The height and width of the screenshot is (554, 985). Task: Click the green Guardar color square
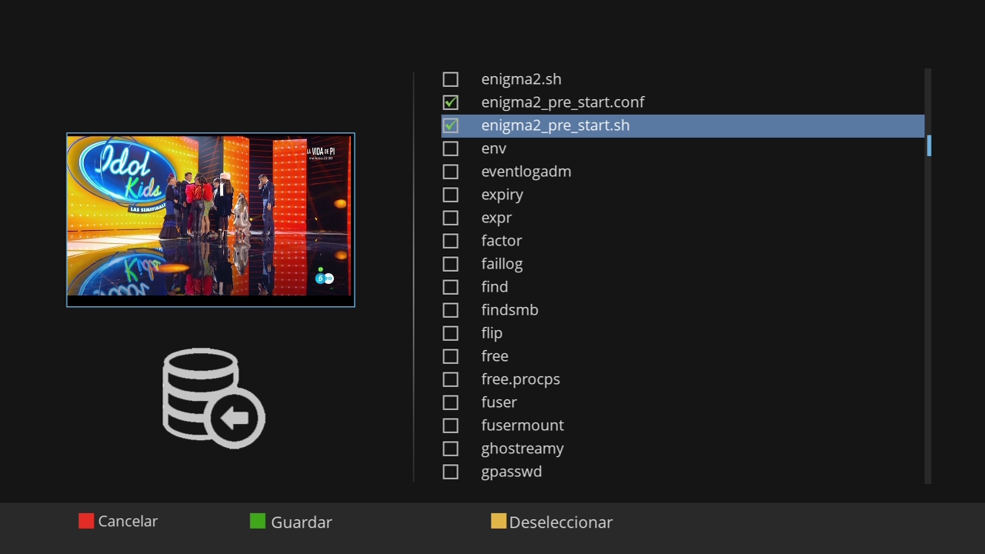coord(258,521)
